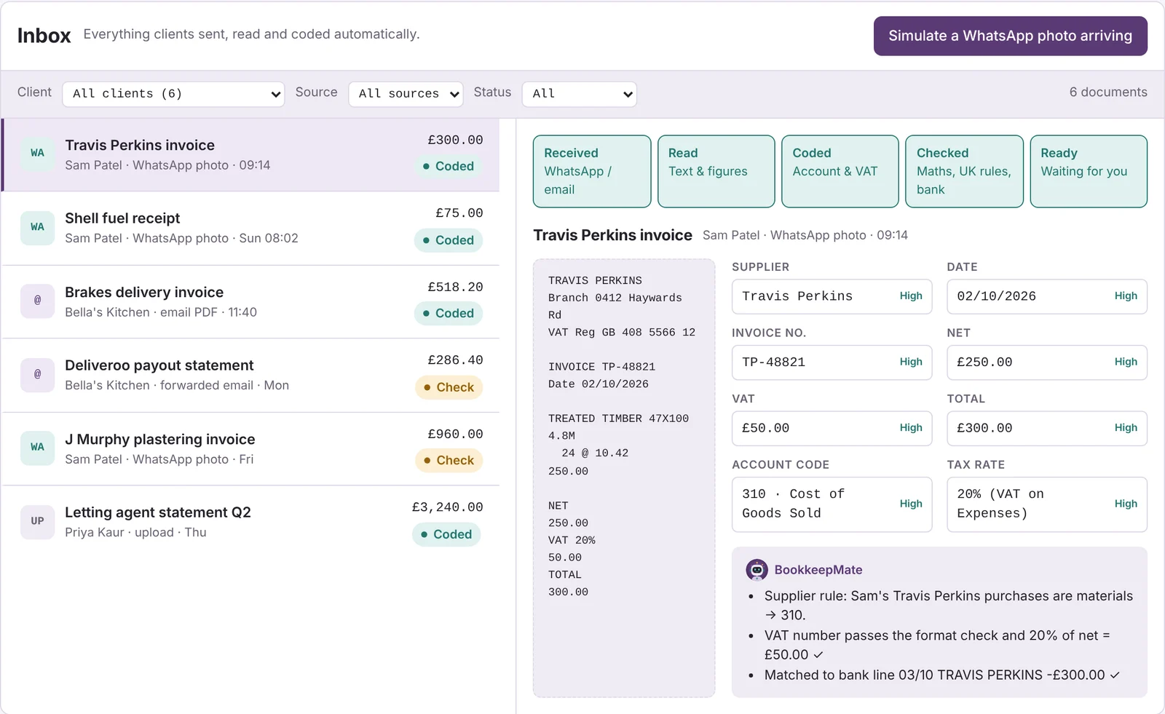Viewport: 1165px width, 714px height.
Task: Click the Inbox page title
Action: coord(44,36)
